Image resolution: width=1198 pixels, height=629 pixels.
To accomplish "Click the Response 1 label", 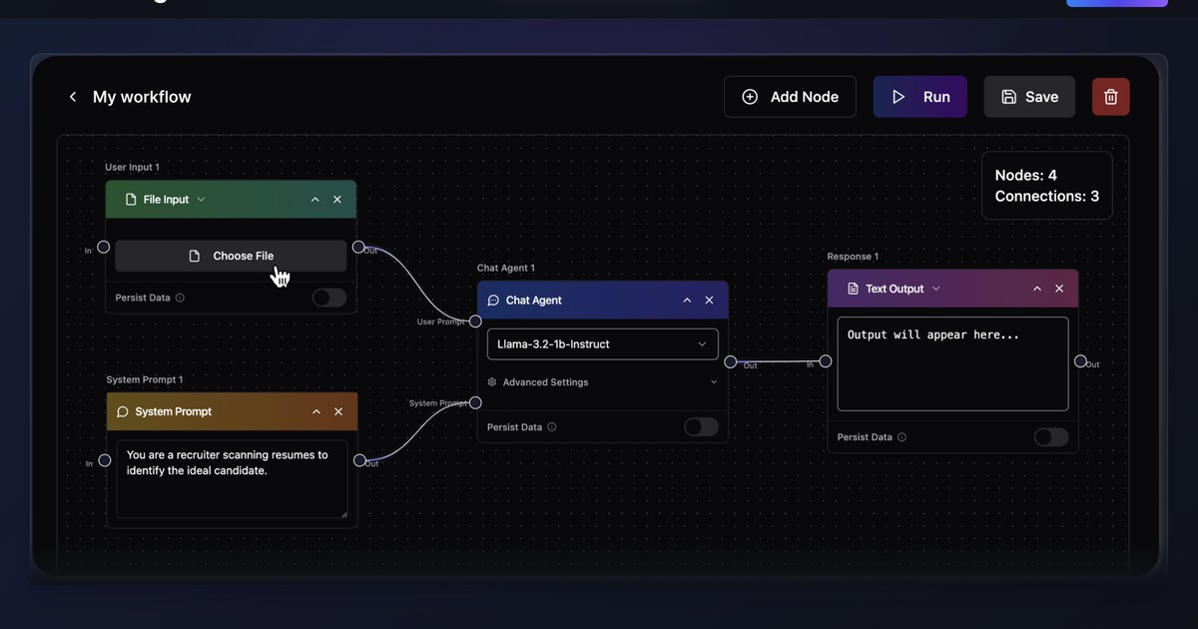I will tap(853, 257).
